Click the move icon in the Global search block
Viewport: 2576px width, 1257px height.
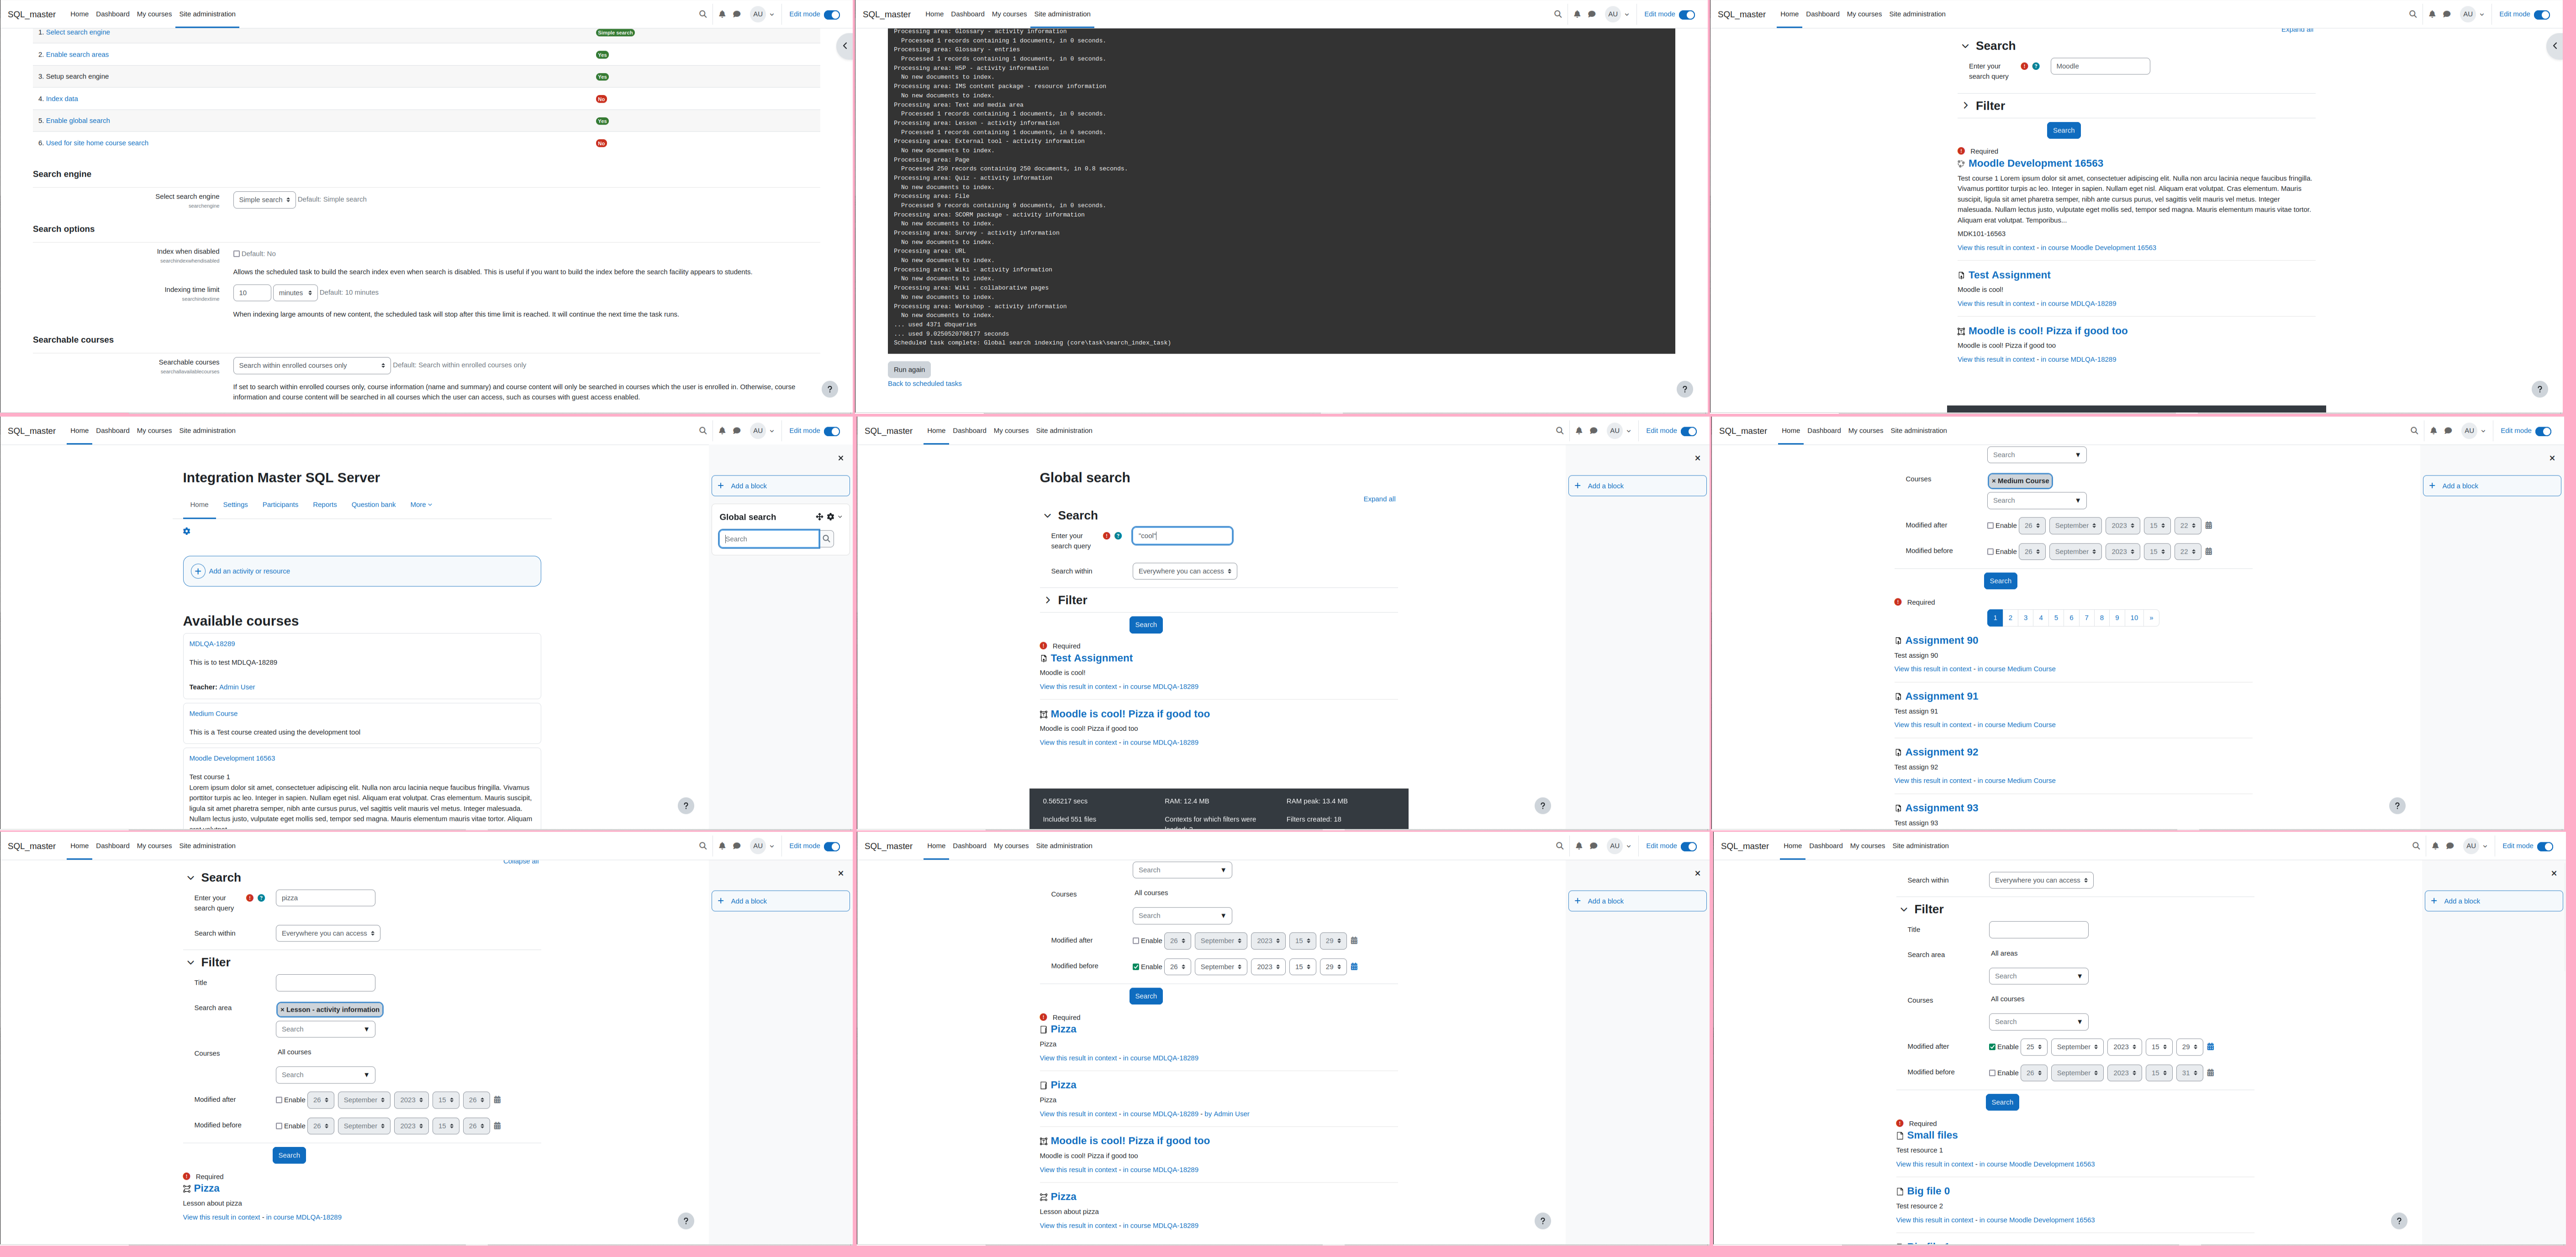(819, 517)
